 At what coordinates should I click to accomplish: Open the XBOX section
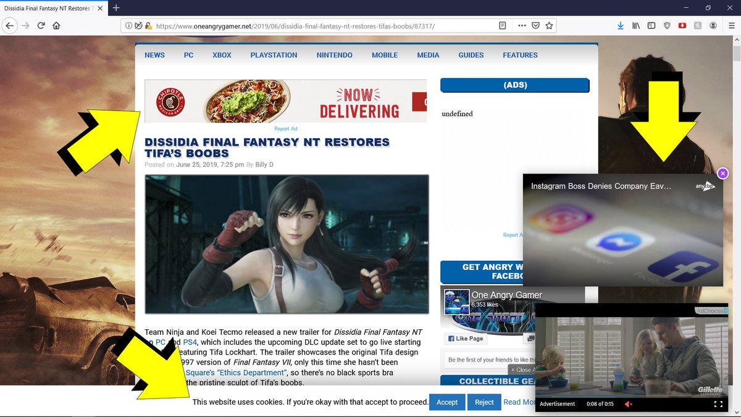222,55
